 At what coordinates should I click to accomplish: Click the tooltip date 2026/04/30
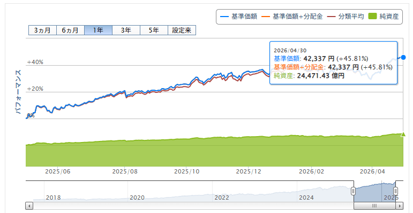click(x=290, y=51)
